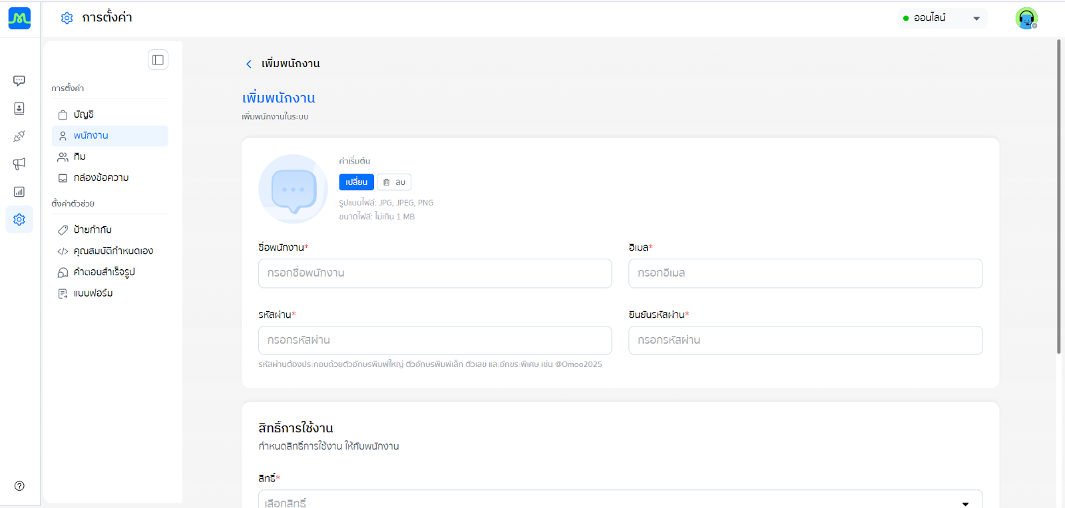Click the page vertical scrollbar
1065x508 pixels.
coord(1058,197)
